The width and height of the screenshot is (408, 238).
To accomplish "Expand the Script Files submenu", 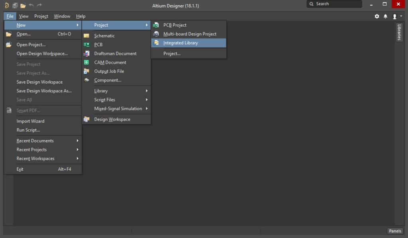I will point(116,100).
